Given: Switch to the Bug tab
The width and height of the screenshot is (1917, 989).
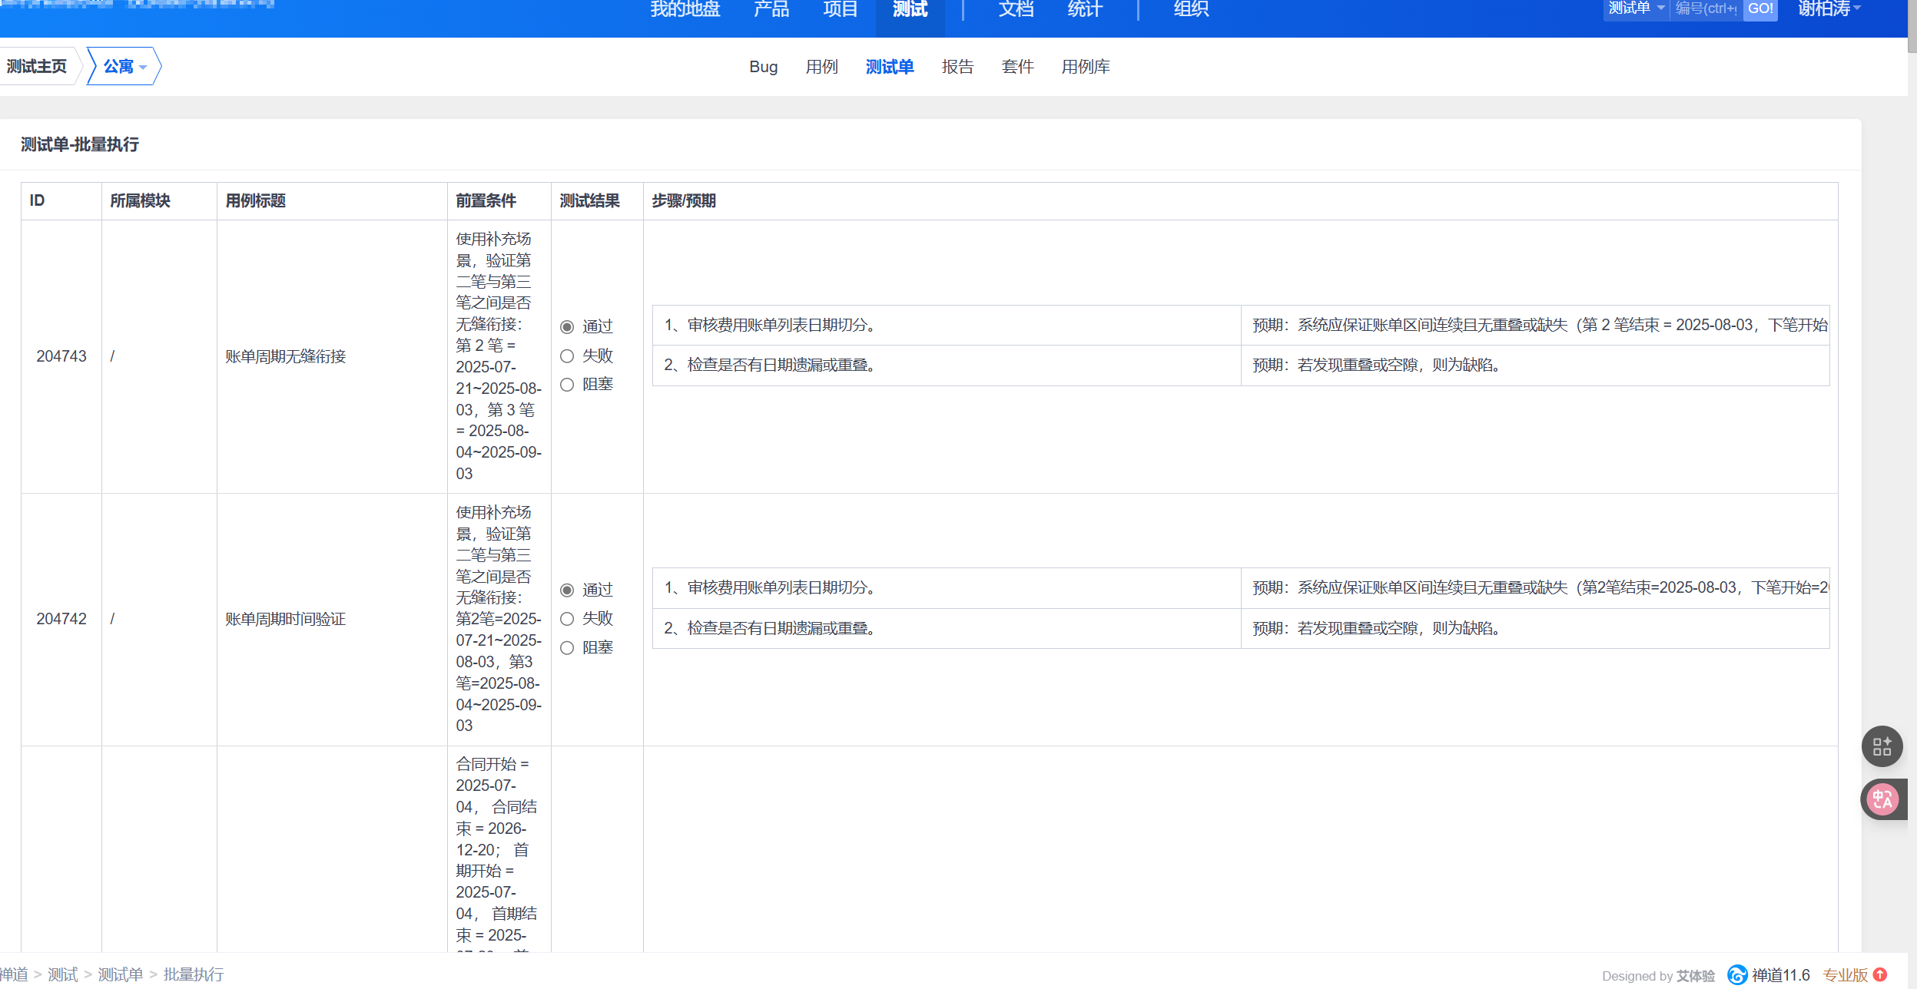Looking at the screenshot, I should click(x=763, y=67).
